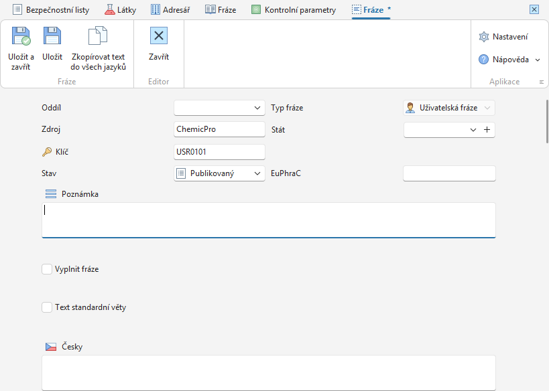Click the Uložit a zavřít save icon

pyautogui.click(x=21, y=36)
